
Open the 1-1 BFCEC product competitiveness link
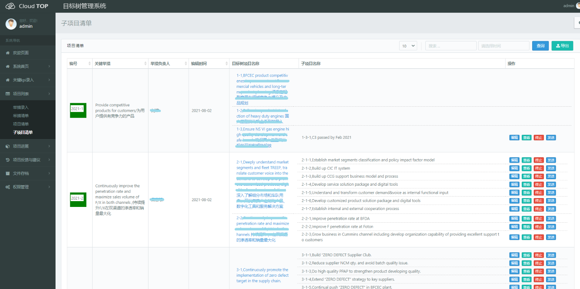263,89
